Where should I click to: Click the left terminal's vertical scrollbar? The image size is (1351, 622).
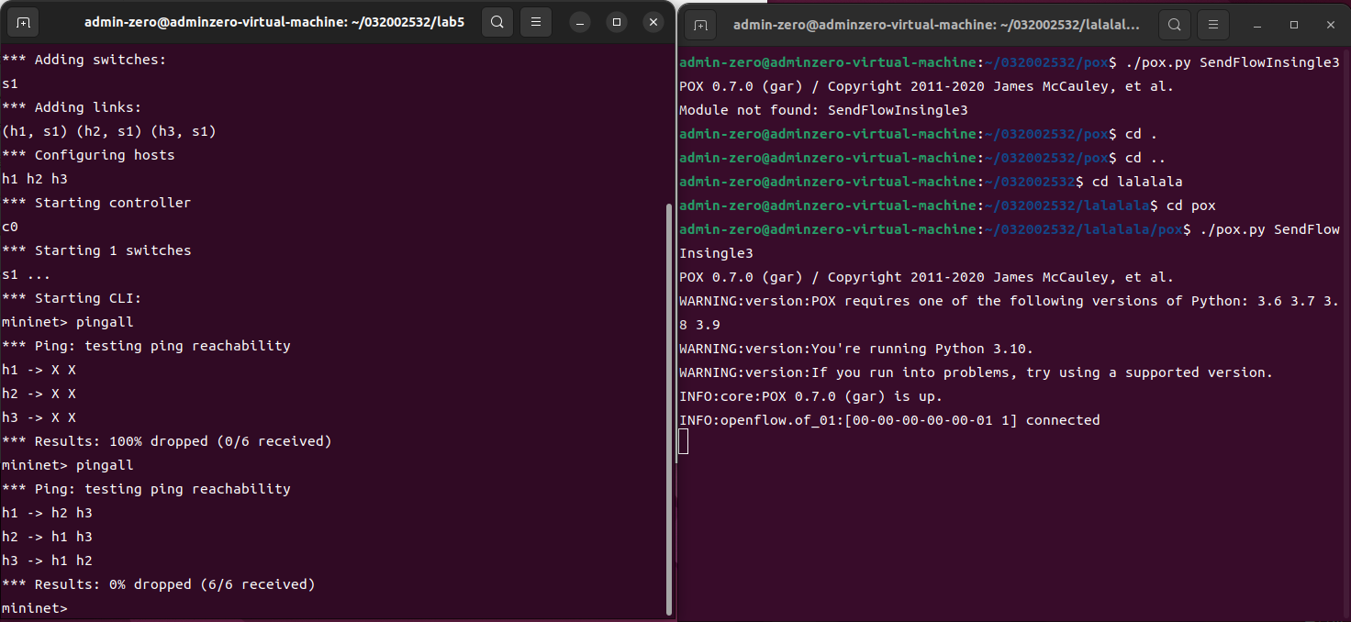tap(669, 408)
